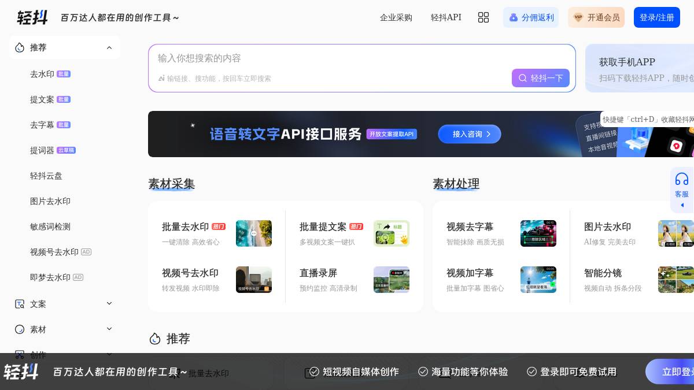
Task: Click 直播录屏 thumbnail image
Action: click(x=392, y=280)
